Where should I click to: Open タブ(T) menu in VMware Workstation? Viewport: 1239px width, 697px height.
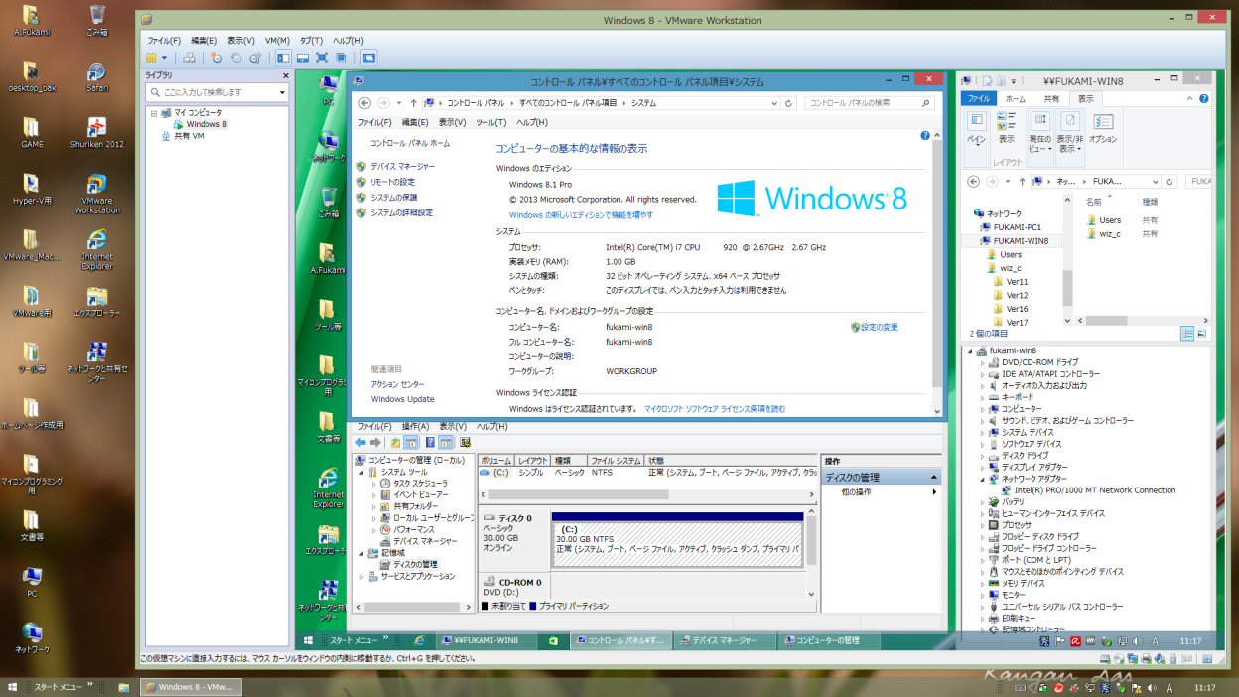pyautogui.click(x=311, y=41)
